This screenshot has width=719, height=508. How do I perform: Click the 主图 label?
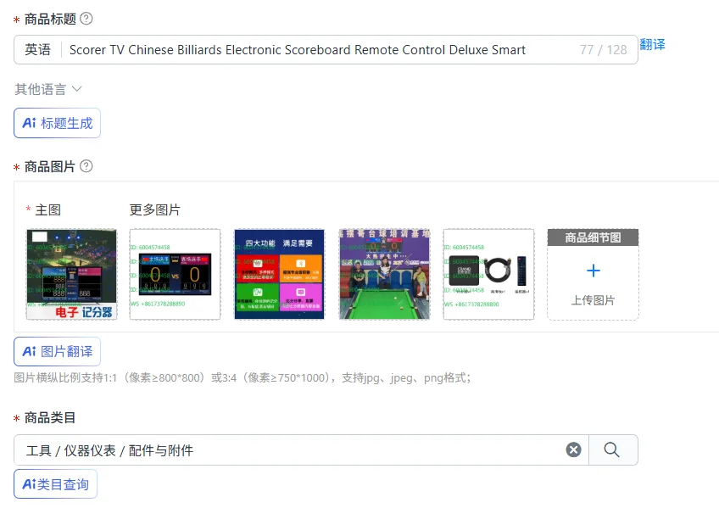click(48, 210)
